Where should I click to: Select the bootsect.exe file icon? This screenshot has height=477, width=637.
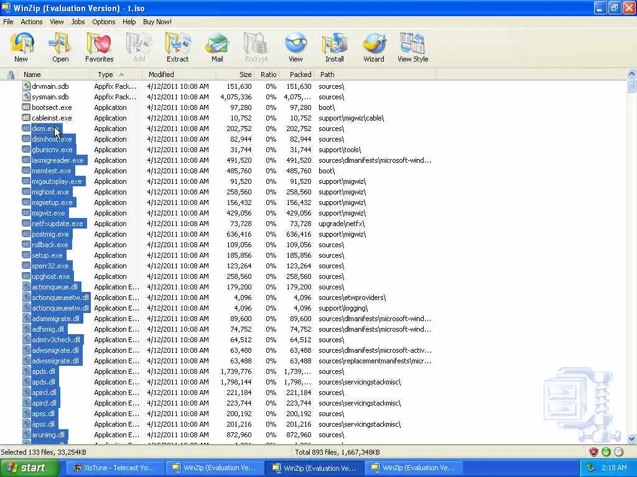coord(26,107)
